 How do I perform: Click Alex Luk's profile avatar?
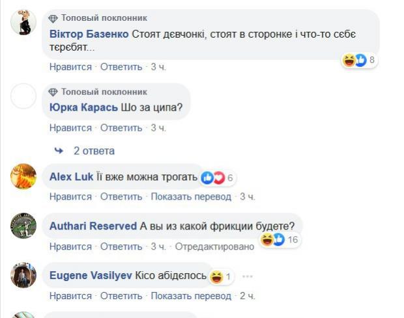coord(24,176)
